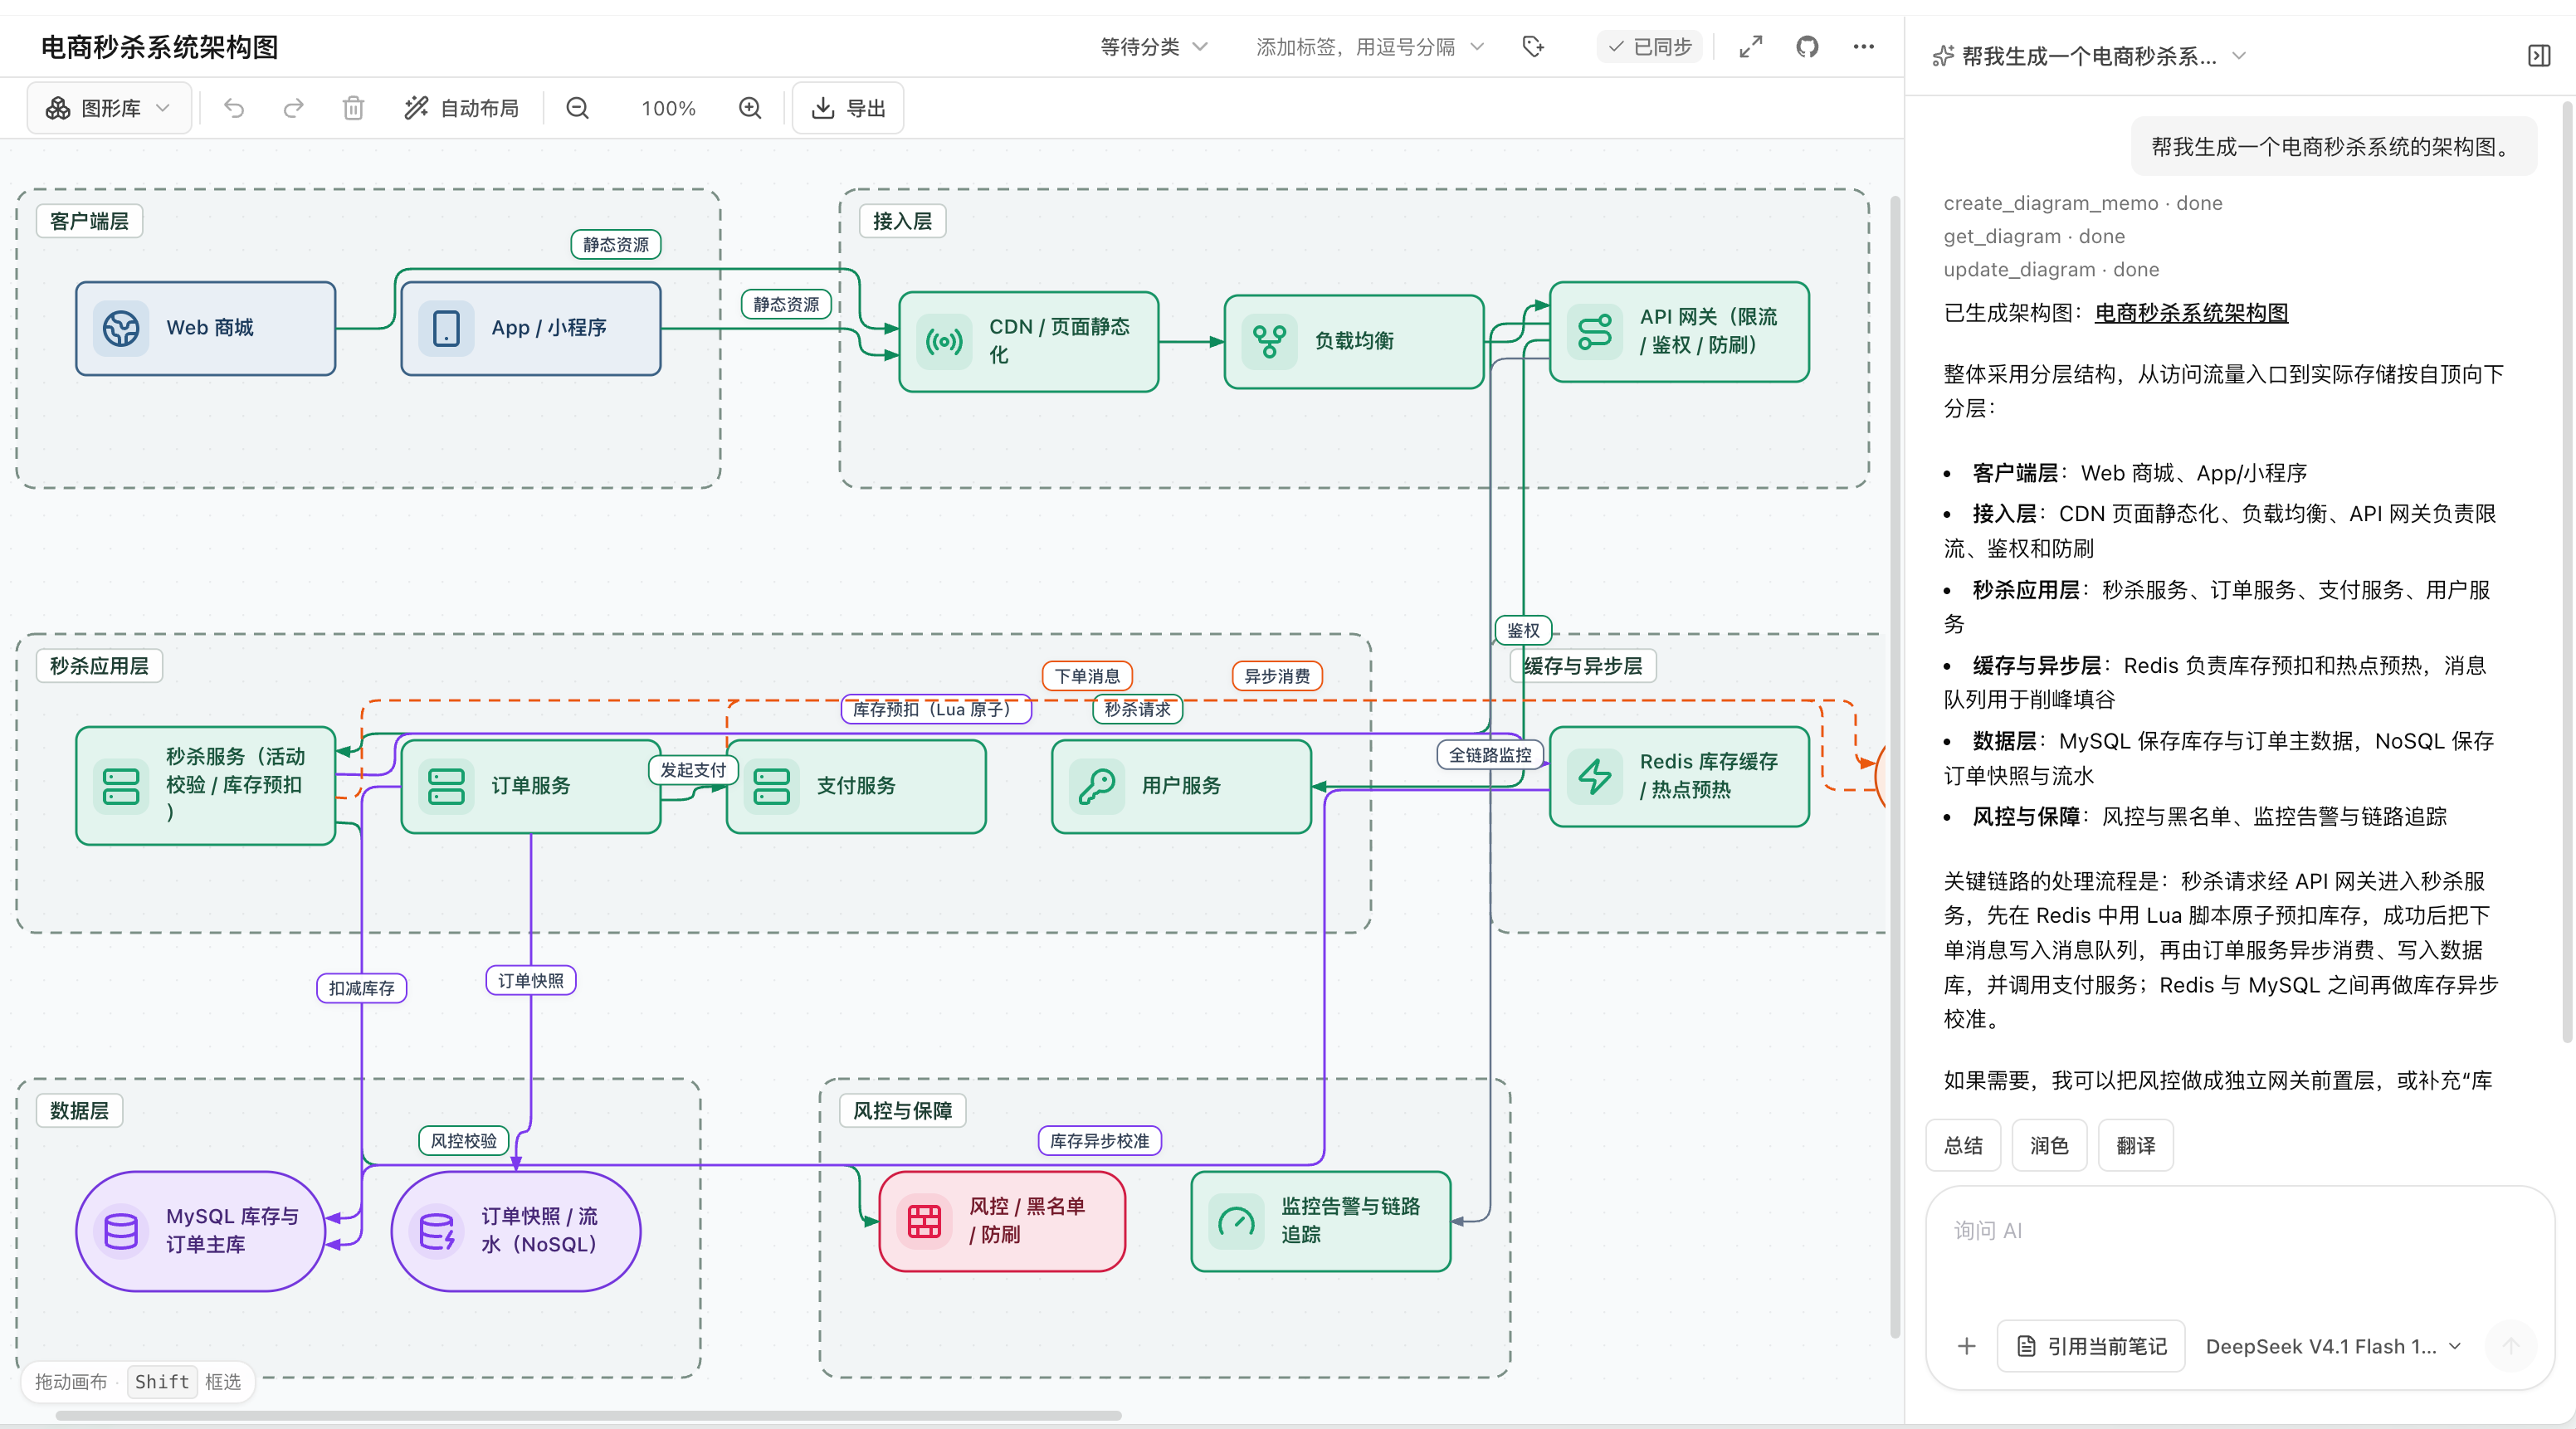The height and width of the screenshot is (1429, 2576).
Task: Click the Redis 库存缓存 lightning icon
Action: (1595, 775)
